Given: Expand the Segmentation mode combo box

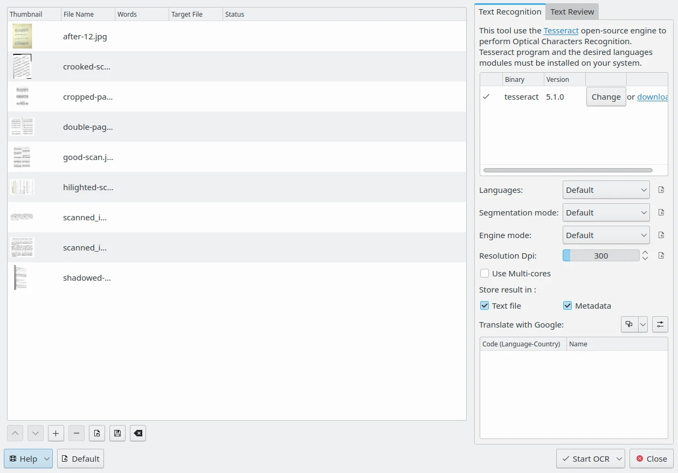Looking at the screenshot, I should click(606, 212).
